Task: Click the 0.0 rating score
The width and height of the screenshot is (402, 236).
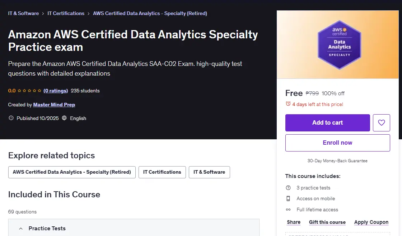Action: [12, 91]
